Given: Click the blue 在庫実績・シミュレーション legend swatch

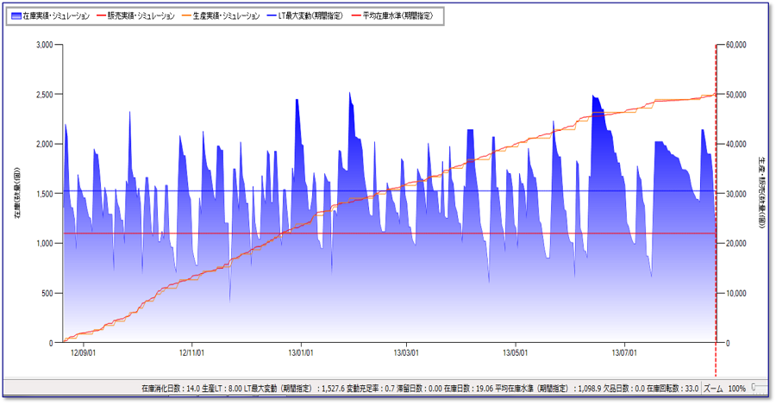Looking at the screenshot, I should click(x=16, y=16).
